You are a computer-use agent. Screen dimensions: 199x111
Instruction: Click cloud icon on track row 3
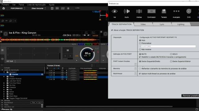pos(62,75)
